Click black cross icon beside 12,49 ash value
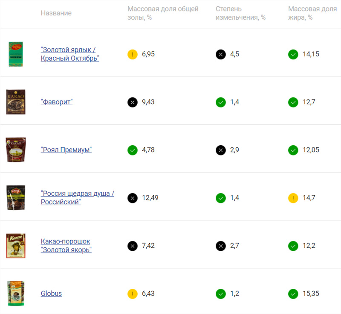This screenshot has height=314, width=341. (x=133, y=198)
